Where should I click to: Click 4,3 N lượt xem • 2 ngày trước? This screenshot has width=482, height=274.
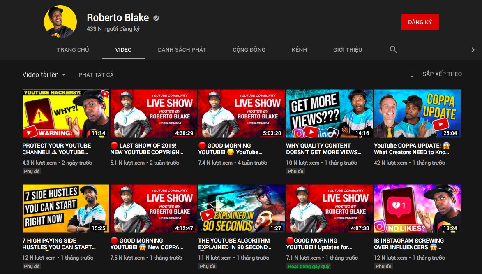pyautogui.click(x=57, y=163)
